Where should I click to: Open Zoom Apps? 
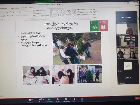(x=82, y=99)
